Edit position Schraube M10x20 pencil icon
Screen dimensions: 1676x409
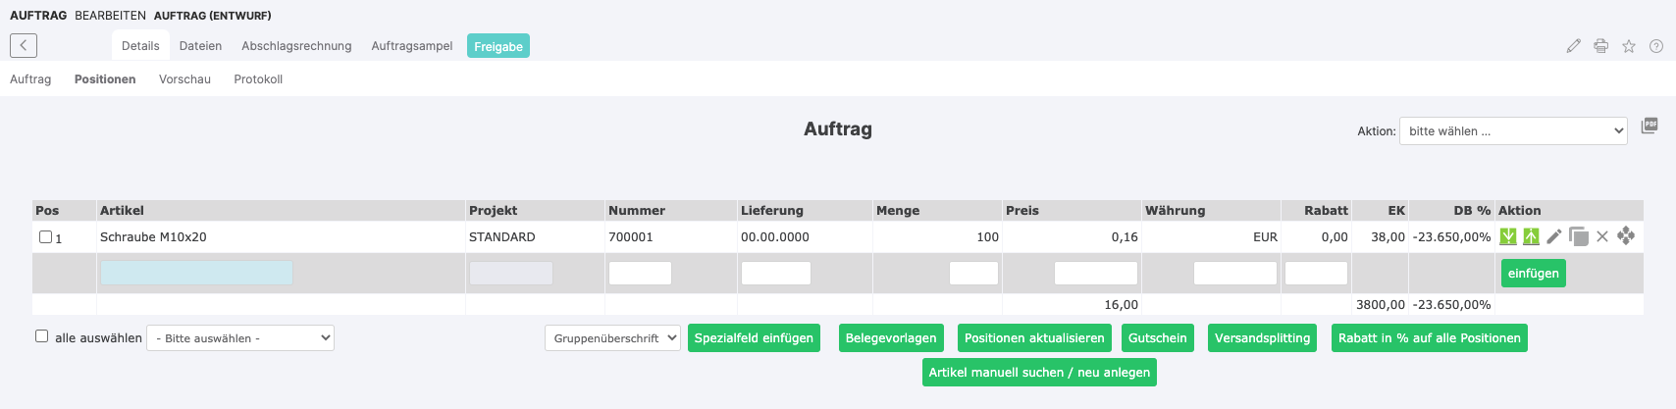pyautogui.click(x=1554, y=236)
